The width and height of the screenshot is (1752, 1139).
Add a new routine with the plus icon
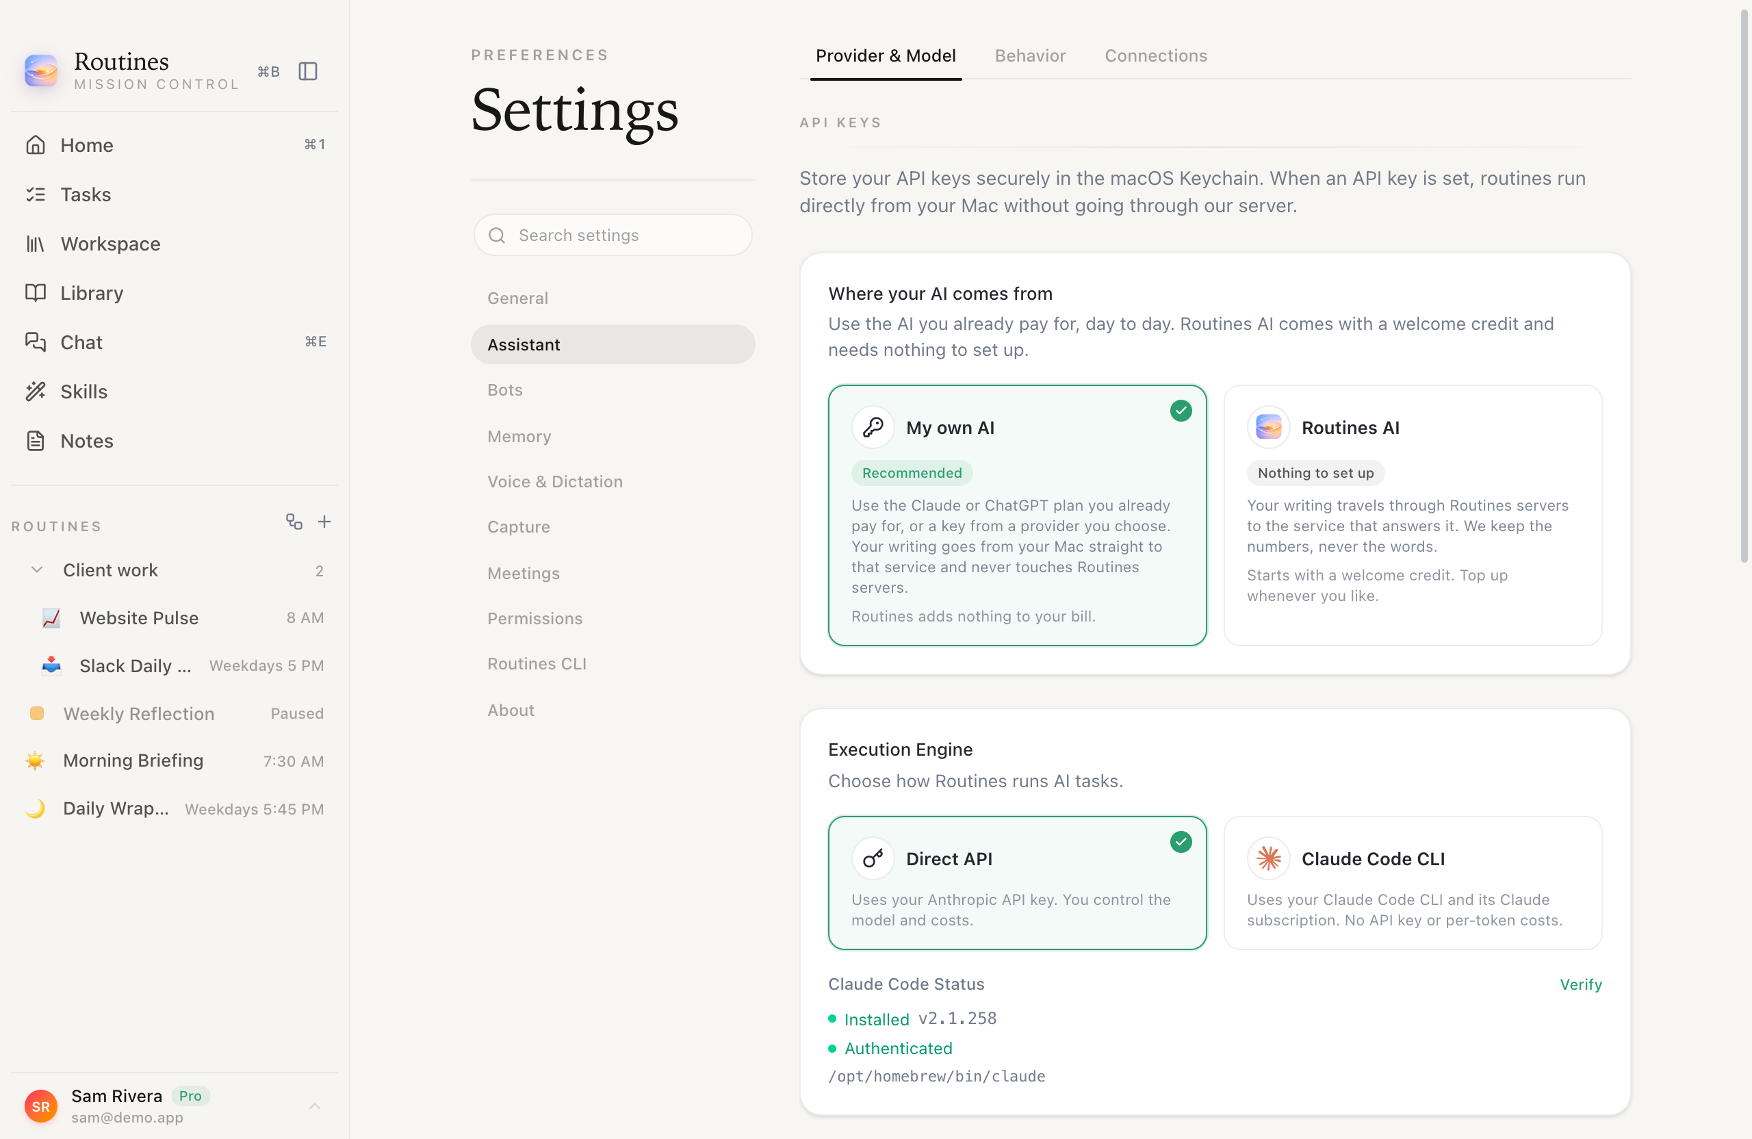click(324, 522)
